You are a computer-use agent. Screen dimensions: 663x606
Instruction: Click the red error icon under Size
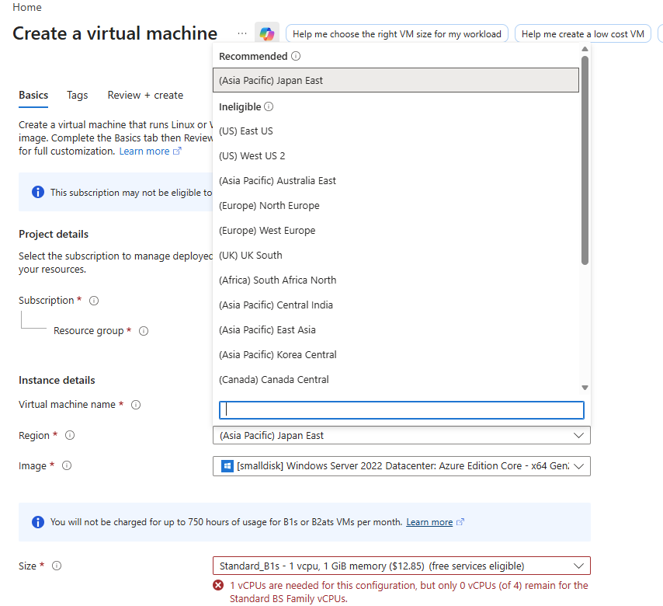(x=218, y=585)
